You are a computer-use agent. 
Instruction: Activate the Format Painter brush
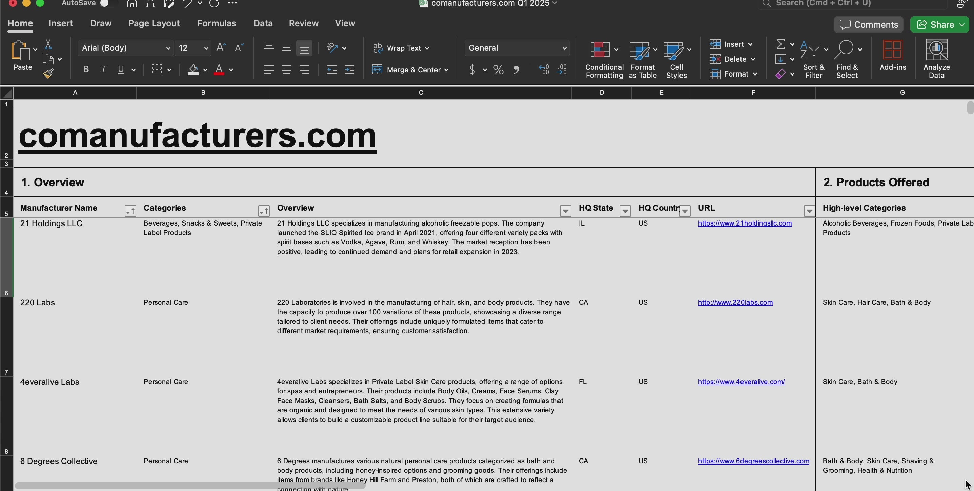pyautogui.click(x=48, y=73)
